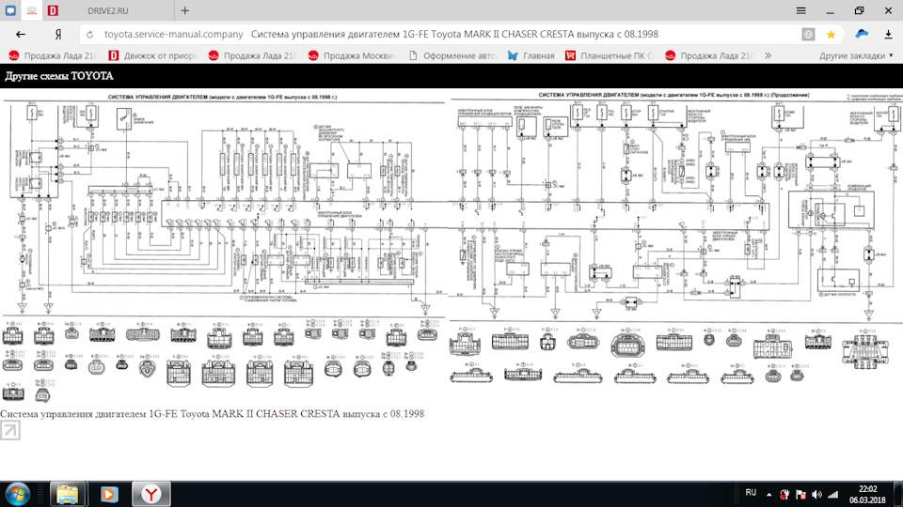
Task: Open 'Продажа Москвич' bookmark
Action: [x=353, y=55]
